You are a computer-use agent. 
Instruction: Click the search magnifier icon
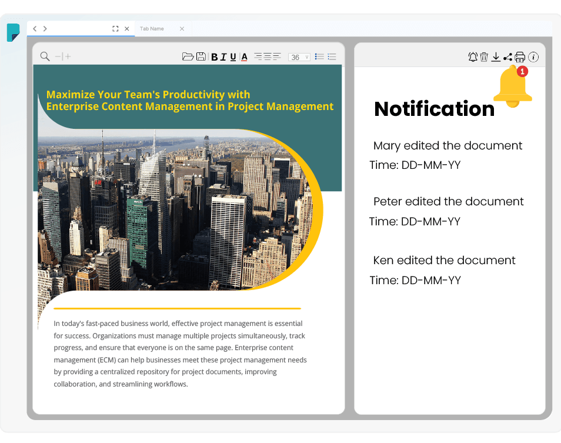45,56
